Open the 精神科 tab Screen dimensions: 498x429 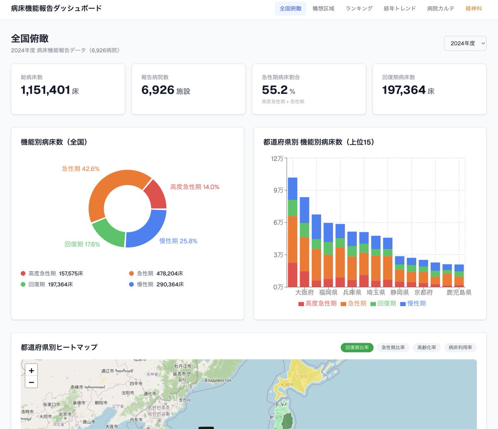474,8
